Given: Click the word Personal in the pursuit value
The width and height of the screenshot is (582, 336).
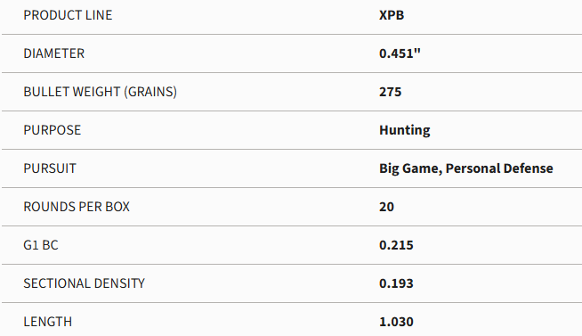Looking at the screenshot, I should [472, 168].
